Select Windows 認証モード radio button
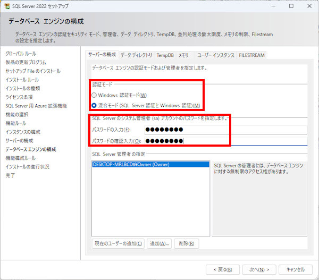 [94, 95]
